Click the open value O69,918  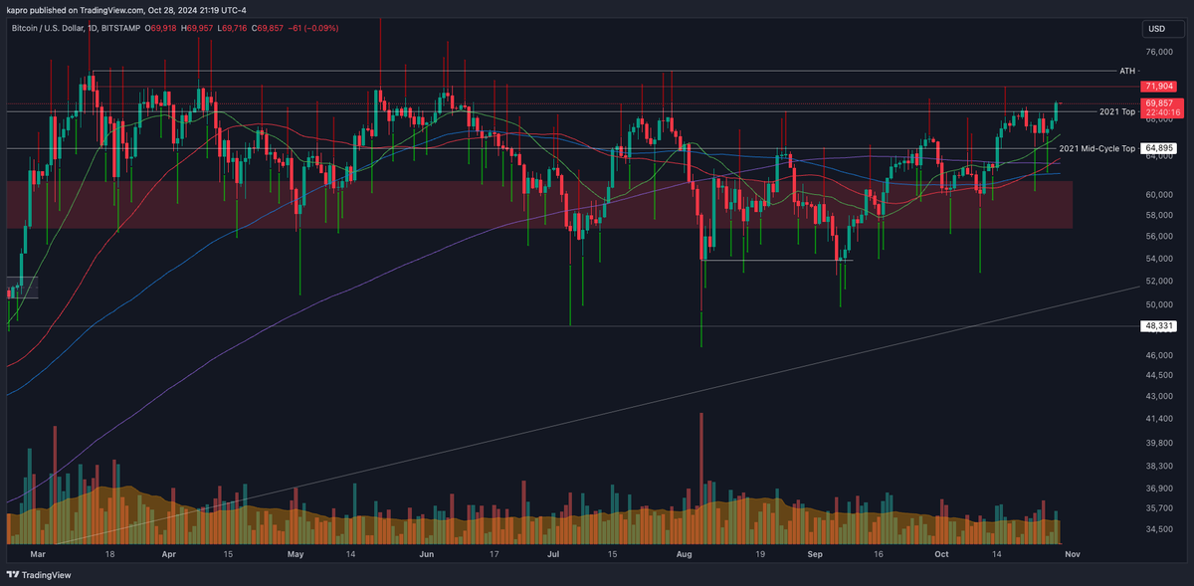tap(162, 28)
